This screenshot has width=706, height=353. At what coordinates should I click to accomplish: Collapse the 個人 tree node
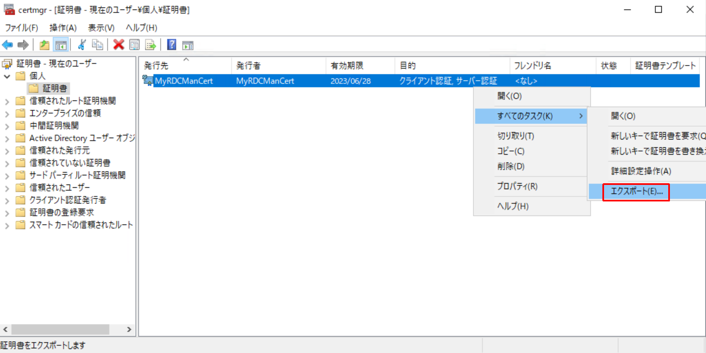coord(7,76)
